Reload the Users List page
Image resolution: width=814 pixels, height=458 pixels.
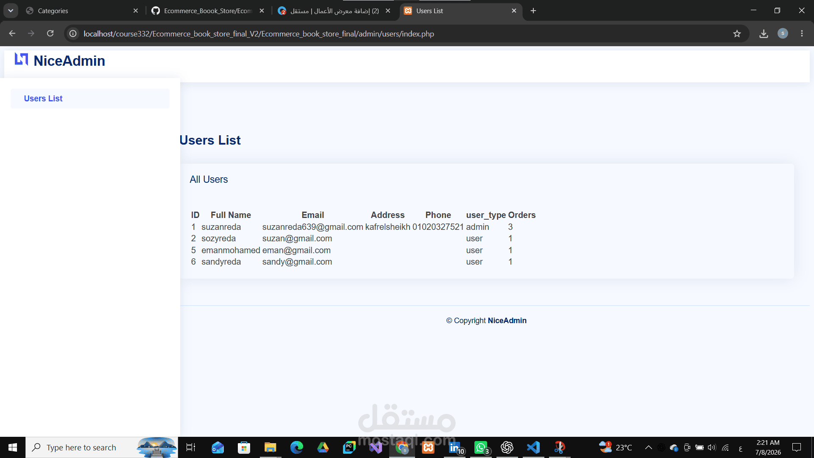click(50, 34)
